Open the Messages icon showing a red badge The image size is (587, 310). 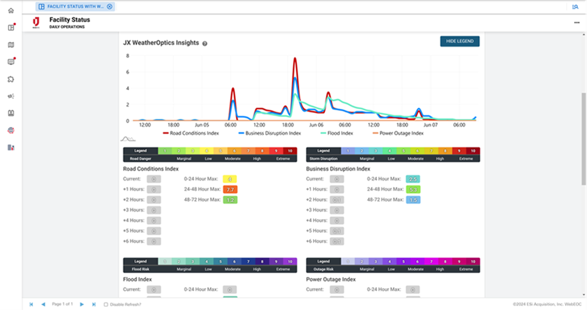pyautogui.click(x=11, y=61)
